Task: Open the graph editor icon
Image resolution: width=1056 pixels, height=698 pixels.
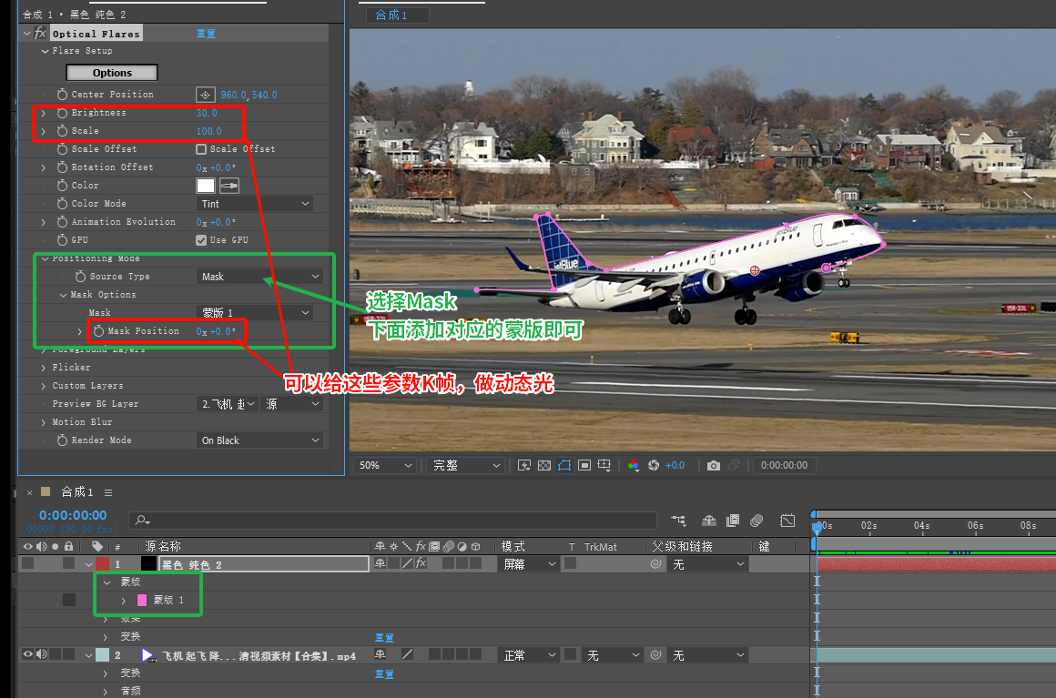Action: 787,521
